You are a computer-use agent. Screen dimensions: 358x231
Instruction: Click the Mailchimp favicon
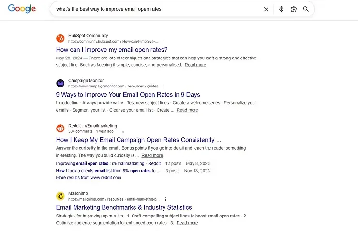pos(60,196)
